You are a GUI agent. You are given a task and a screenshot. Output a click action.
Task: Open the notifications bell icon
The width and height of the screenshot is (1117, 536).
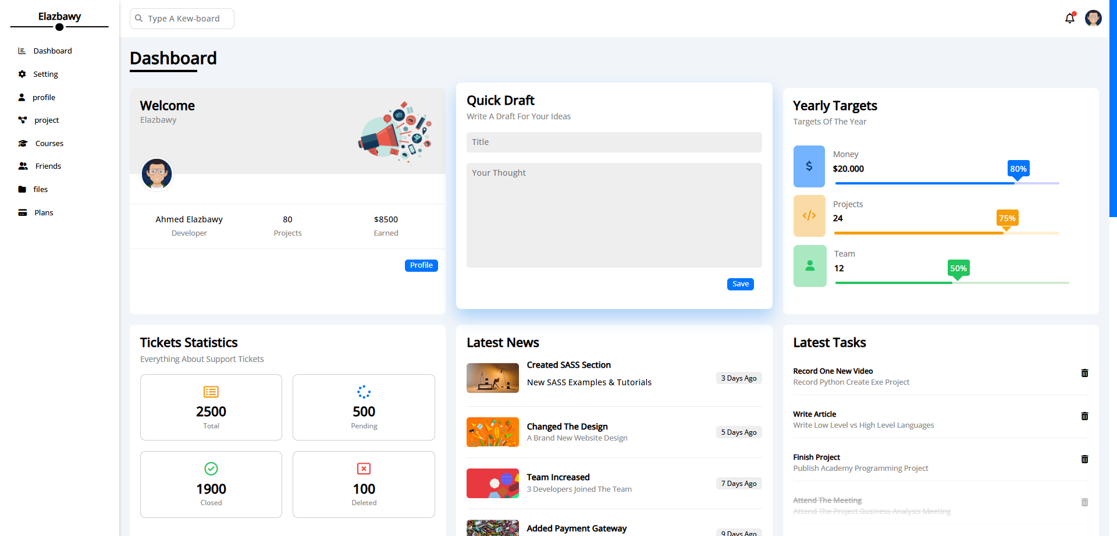tap(1069, 18)
